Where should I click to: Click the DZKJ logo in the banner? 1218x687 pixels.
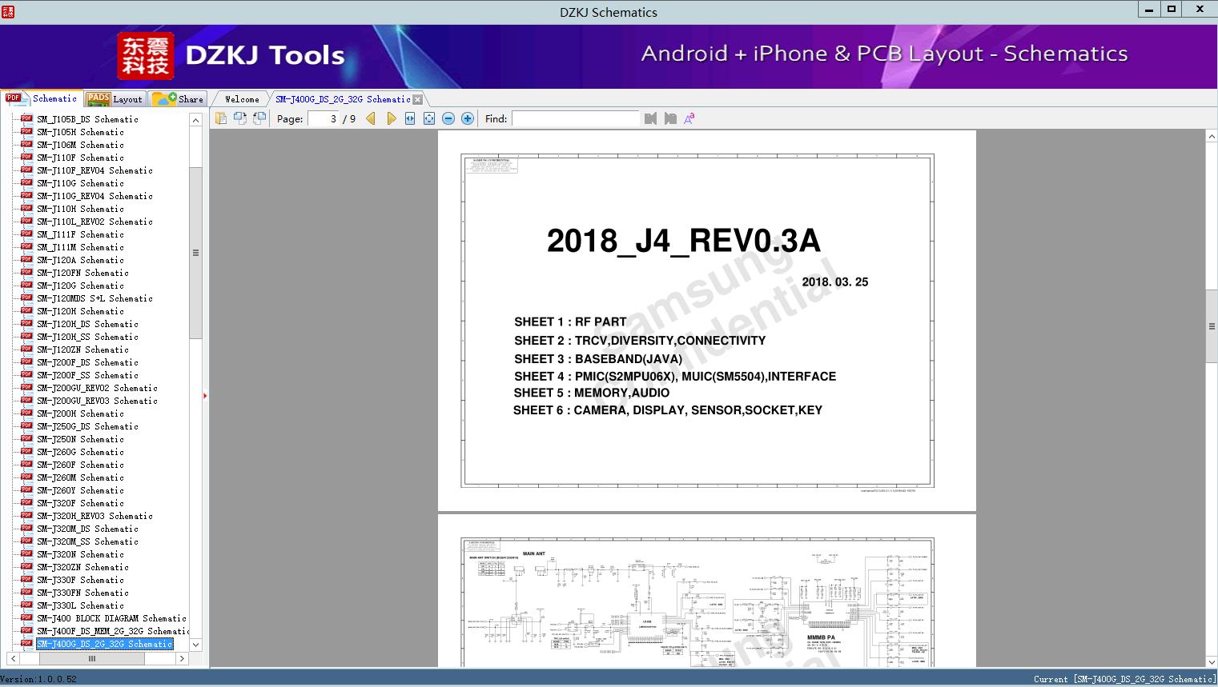tap(145, 56)
